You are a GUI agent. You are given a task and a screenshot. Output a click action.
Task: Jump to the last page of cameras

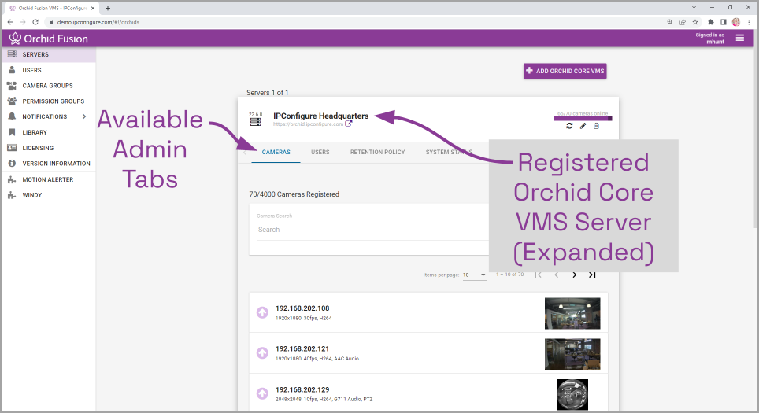coord(592,275)
